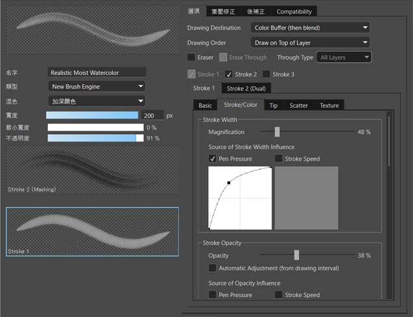Expand the New Brush Engine type dropdown

click(97, 86)
